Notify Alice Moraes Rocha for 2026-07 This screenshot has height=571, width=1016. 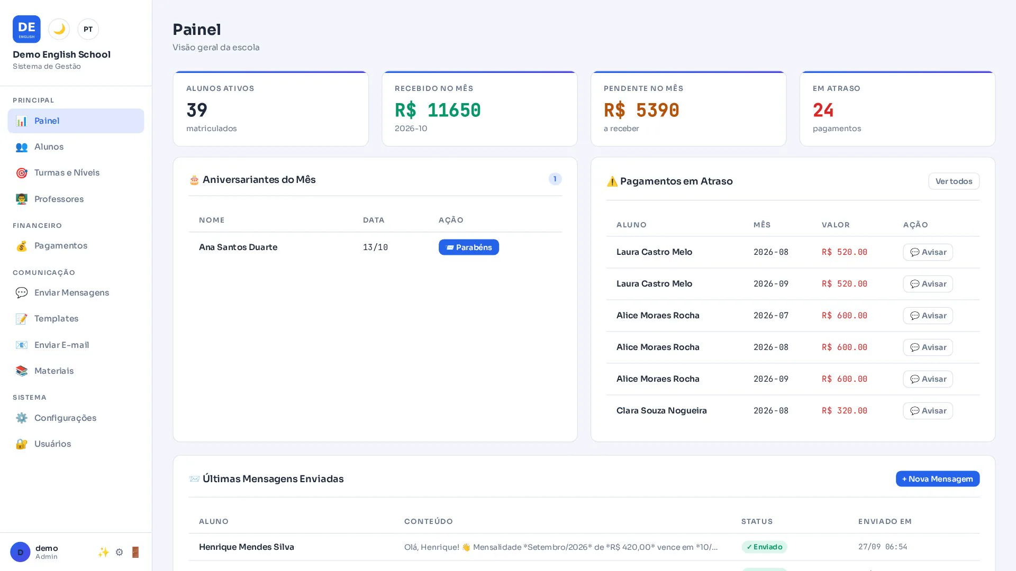pyautogui.click(x=928, y=316)
